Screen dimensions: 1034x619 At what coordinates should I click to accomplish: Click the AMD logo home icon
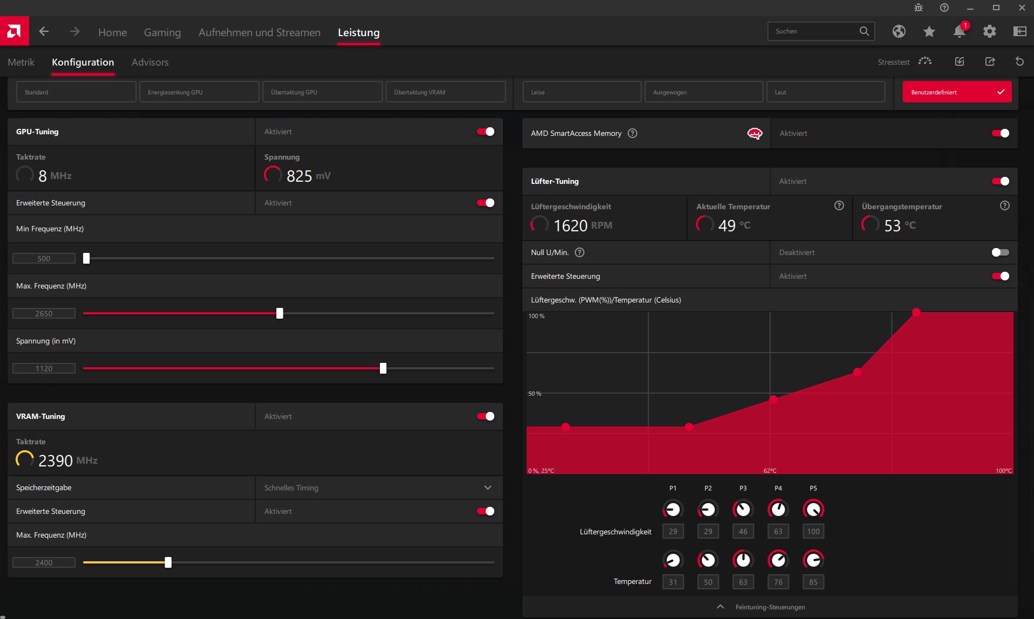pyautogui.click(x=14, y=31)
